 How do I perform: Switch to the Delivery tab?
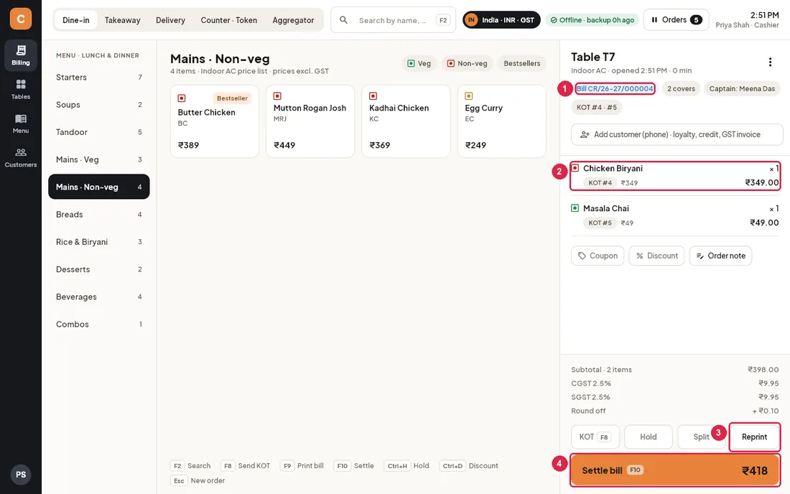coord(170,20)
